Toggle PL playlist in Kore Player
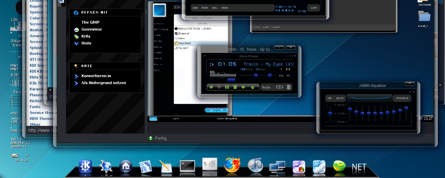The image size is (445, 178). click(x=289, y=75)
